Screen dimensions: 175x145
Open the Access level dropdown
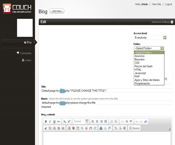tap(150, 38)
